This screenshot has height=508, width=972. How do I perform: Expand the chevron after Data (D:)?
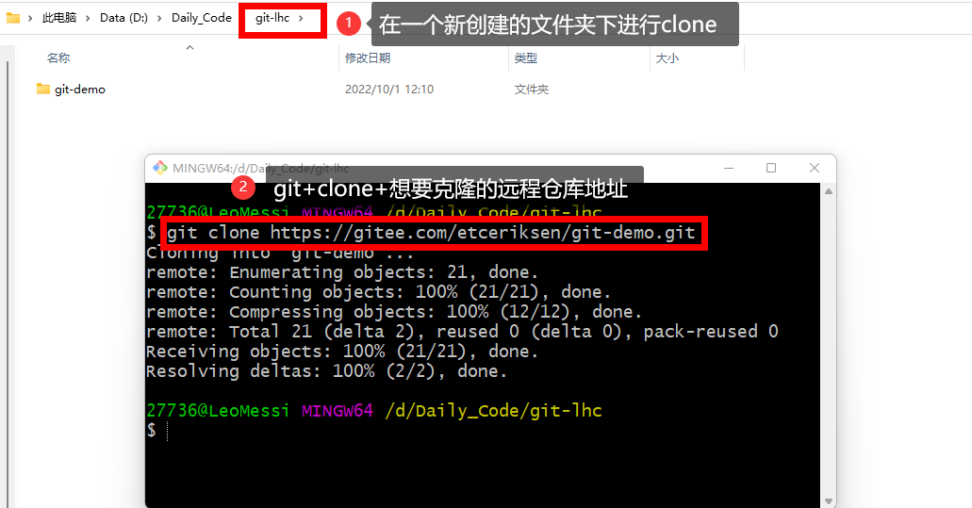tap(158, 18)
